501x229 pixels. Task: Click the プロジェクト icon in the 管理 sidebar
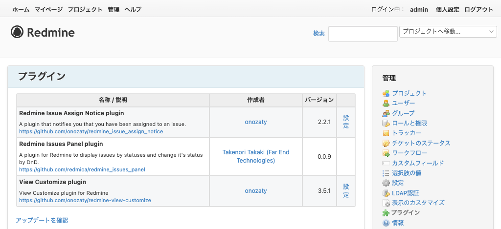click(x=386, y=93)
